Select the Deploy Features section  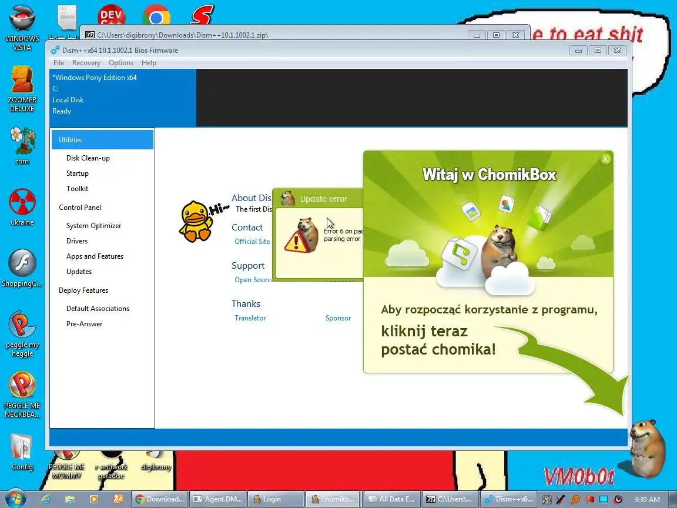pyautogui.click(x=83, y=290)
